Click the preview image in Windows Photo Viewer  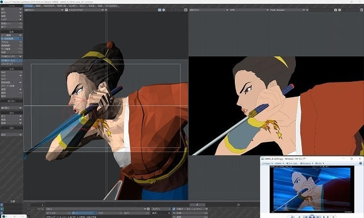pyautogui.click(x=312, y=189)
